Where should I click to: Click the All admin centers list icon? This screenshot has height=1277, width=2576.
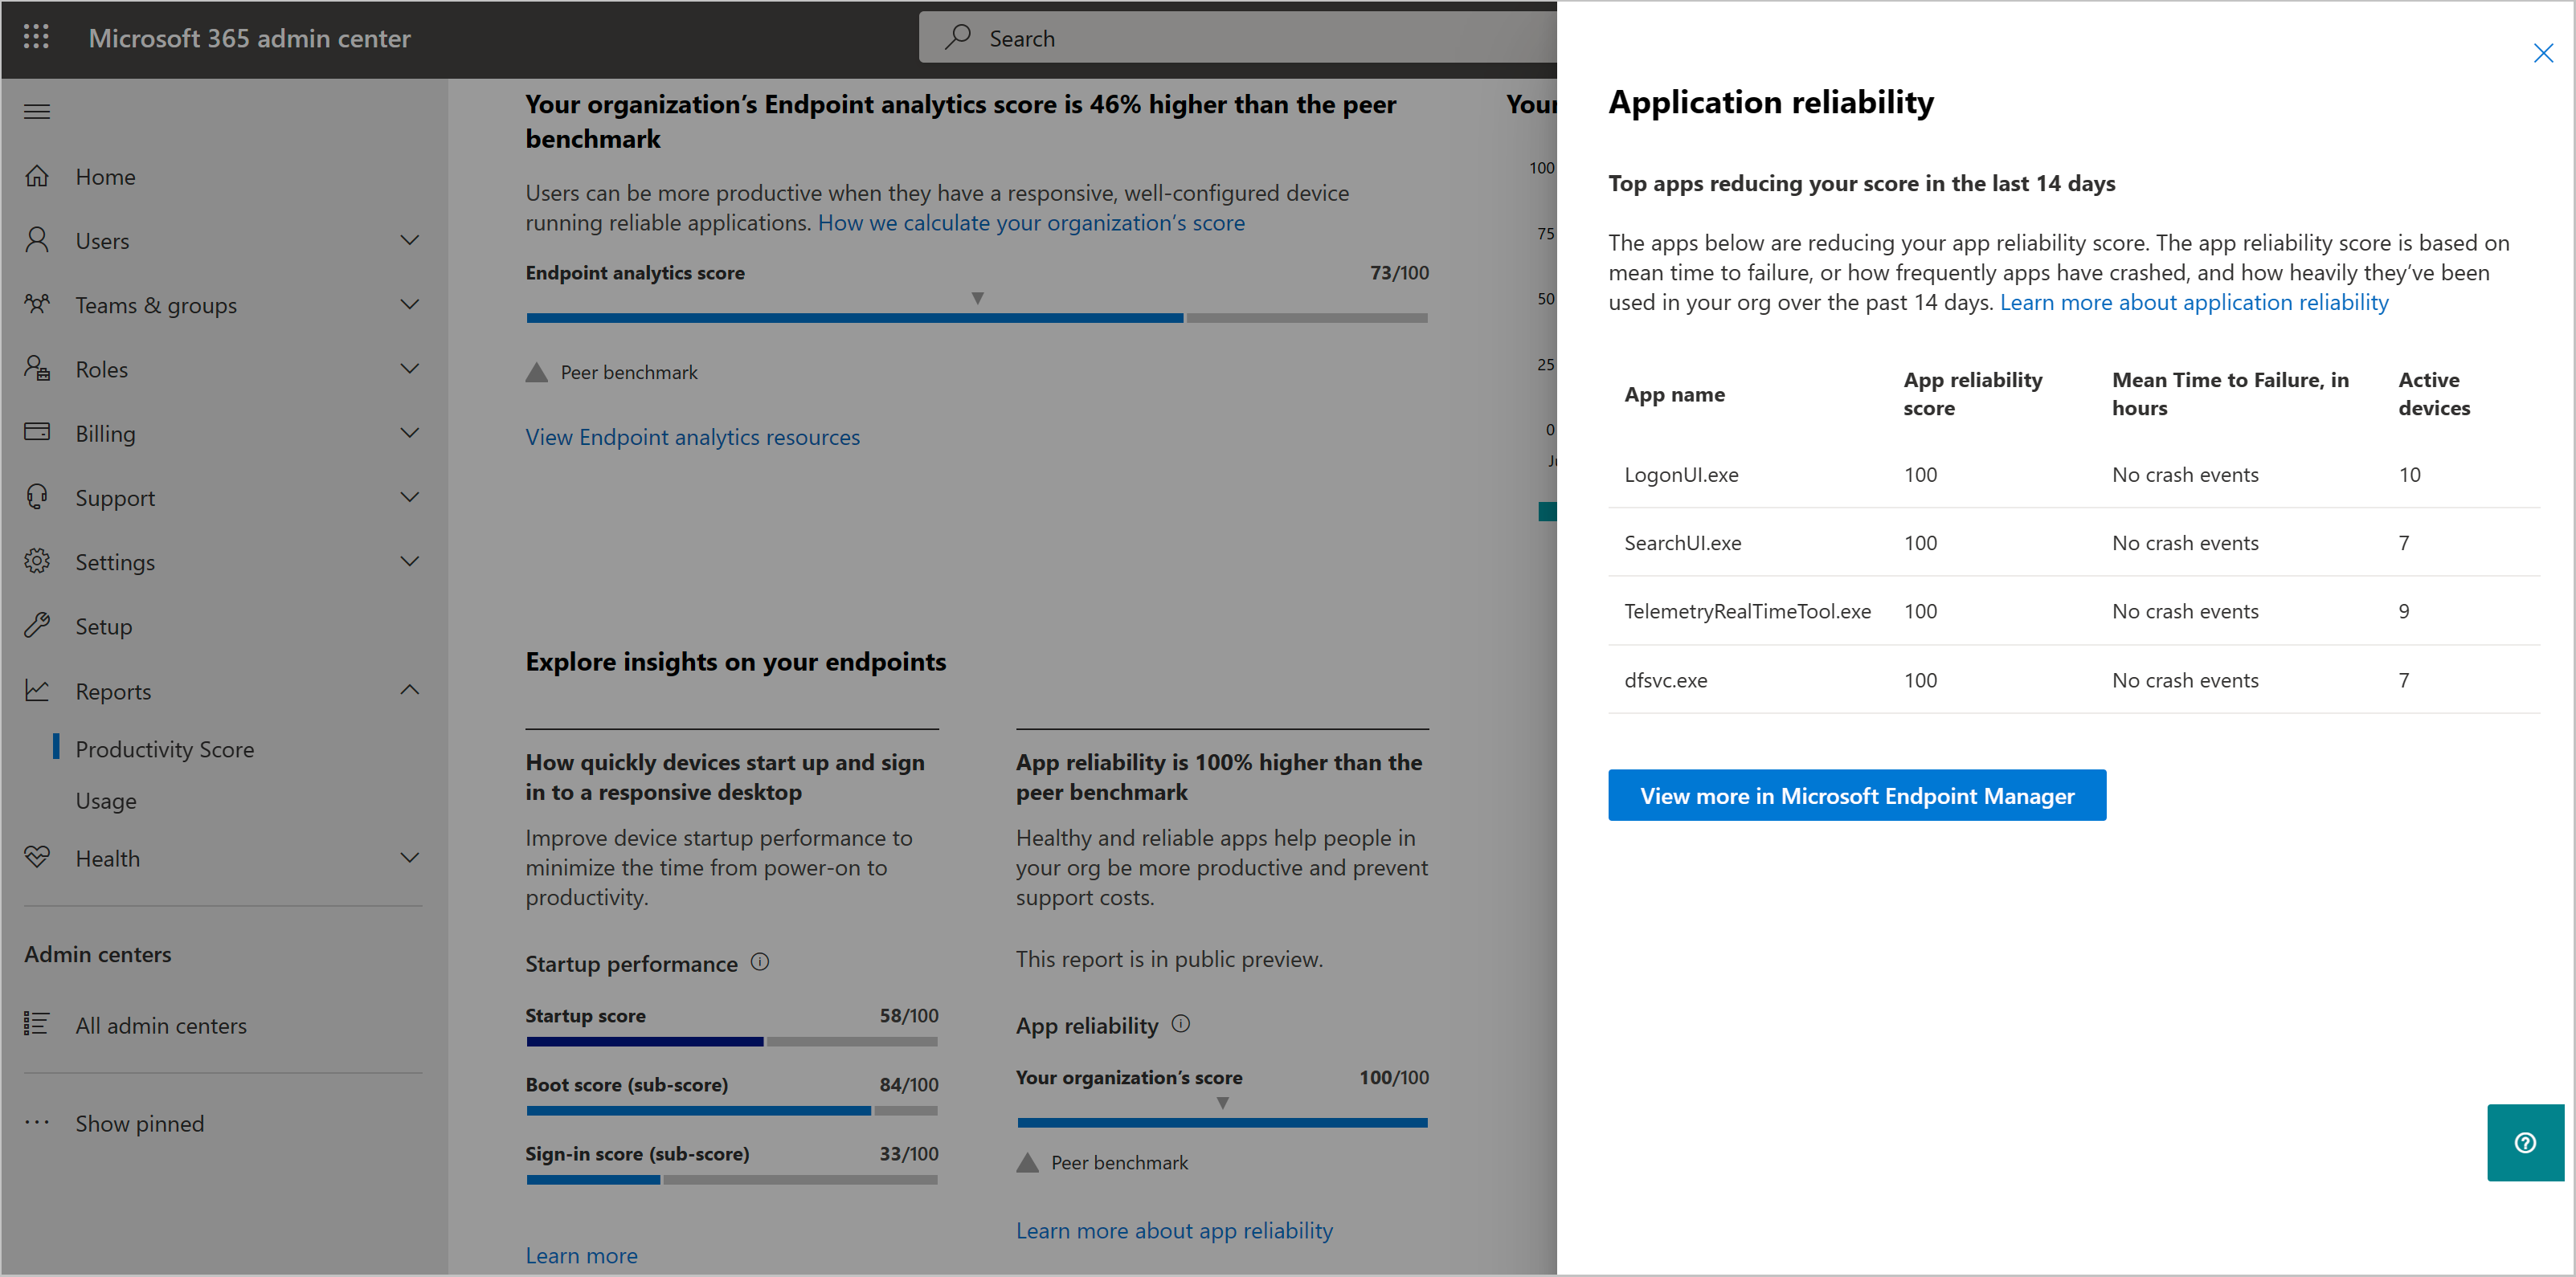coord(37,1024)
